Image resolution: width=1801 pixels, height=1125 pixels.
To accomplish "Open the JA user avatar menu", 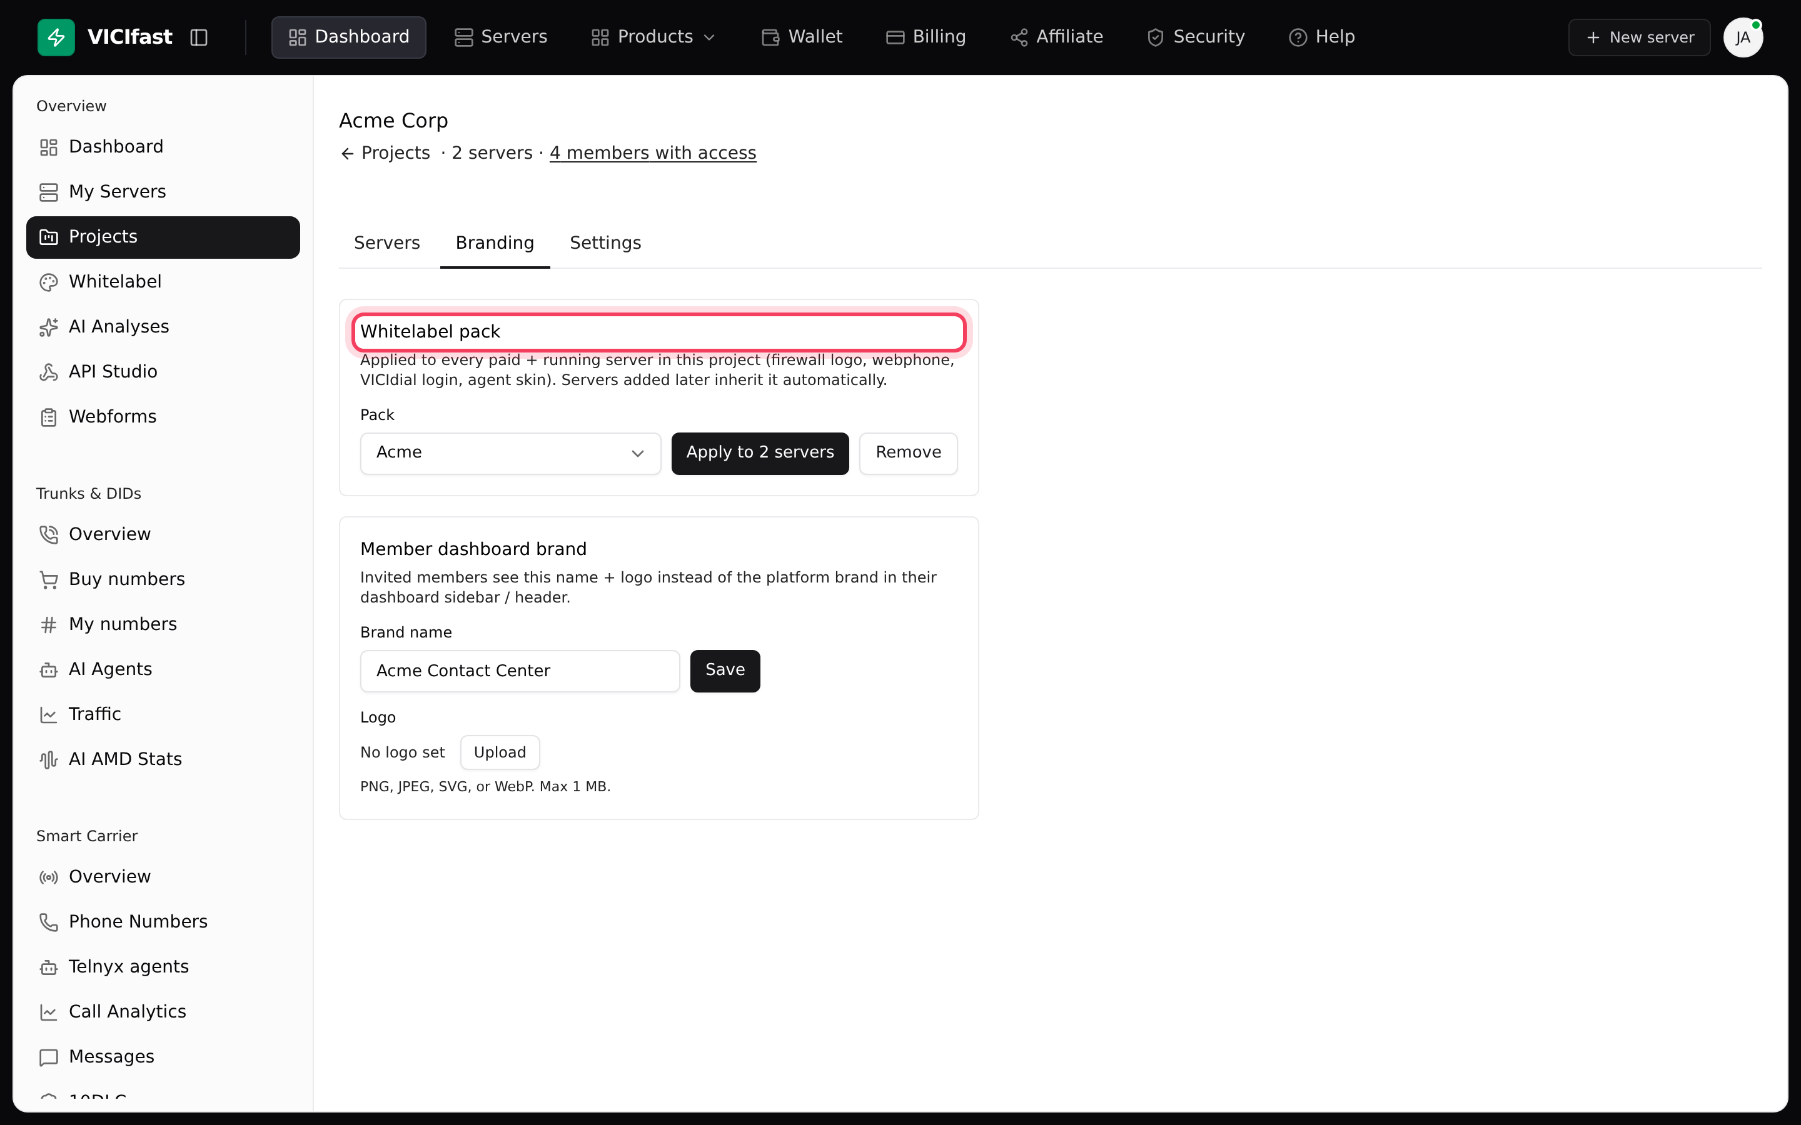I will (x=1743, y=37).
